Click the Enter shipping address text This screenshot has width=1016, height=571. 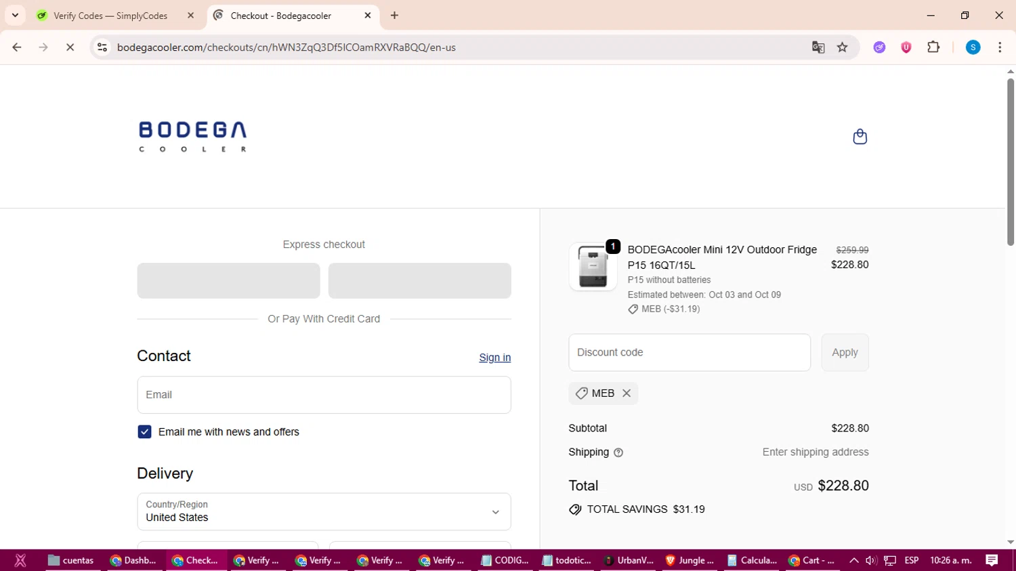[816, 452]
